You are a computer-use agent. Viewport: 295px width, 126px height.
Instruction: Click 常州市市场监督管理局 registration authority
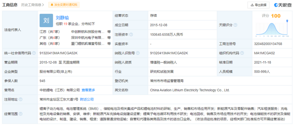167,81
